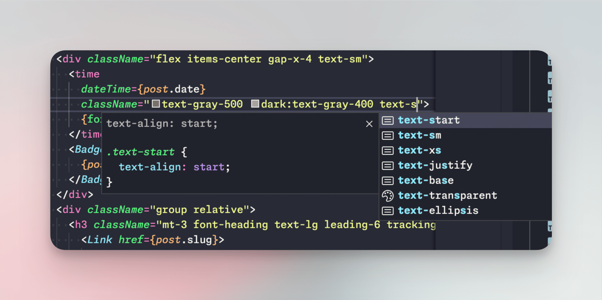Click the property icon next to text-start
Viewport: 602px width, 300px height.
tap(388, 120)
